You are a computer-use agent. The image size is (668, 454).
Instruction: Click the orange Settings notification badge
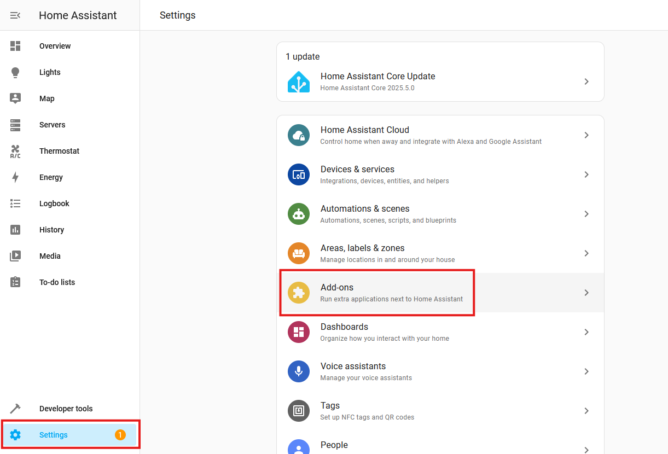pyautogui.click(x=120, y=435)
